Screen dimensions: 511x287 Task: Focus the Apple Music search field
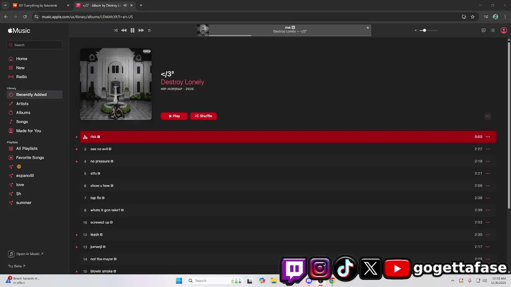click(34, 45)
